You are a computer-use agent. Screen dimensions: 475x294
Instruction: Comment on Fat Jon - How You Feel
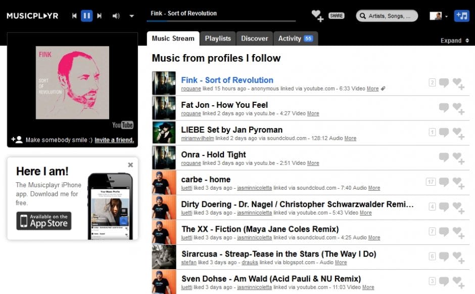(x=444, y=107)
